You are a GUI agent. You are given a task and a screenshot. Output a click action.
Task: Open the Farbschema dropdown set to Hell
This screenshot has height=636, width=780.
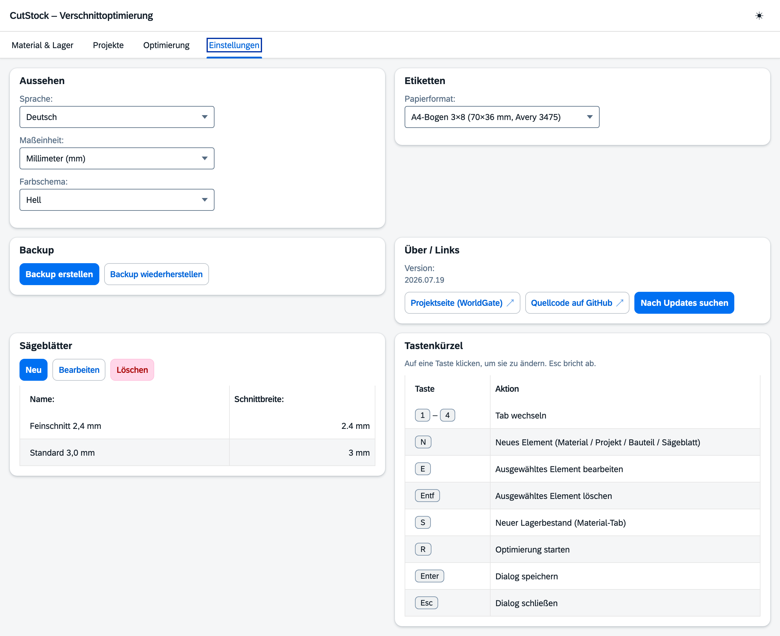(117, 200)
